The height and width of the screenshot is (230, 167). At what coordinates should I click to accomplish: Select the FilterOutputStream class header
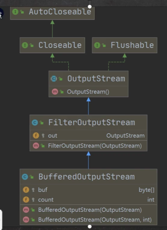point(88,123)
